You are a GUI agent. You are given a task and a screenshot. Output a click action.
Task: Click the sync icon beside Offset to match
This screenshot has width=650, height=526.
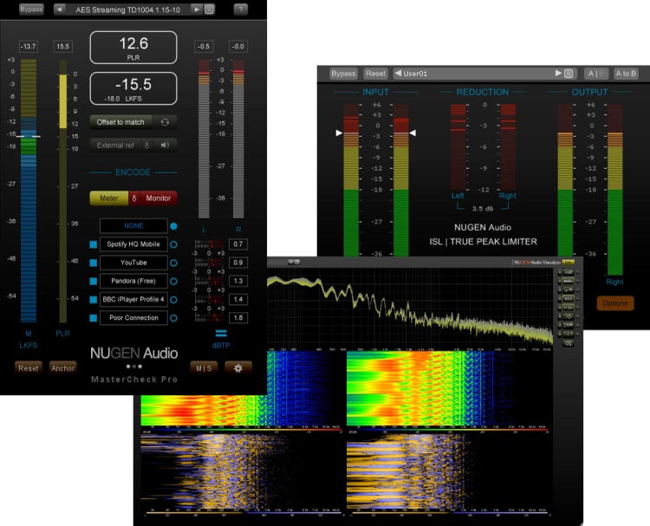[x=165, y=122]
